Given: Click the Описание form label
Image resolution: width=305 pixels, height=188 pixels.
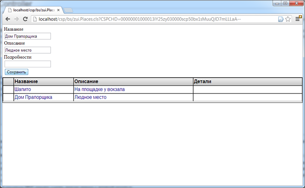Looking at the screenshot, I should 14,43.
